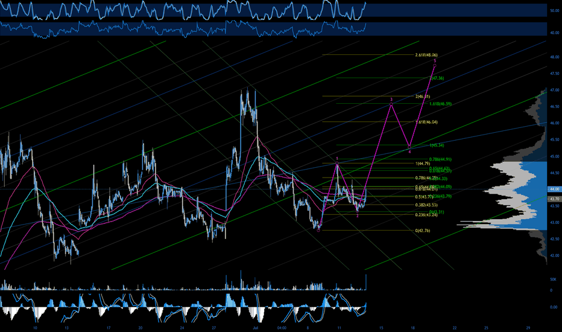Click the 43.00 price axis label

click(555, 223)
